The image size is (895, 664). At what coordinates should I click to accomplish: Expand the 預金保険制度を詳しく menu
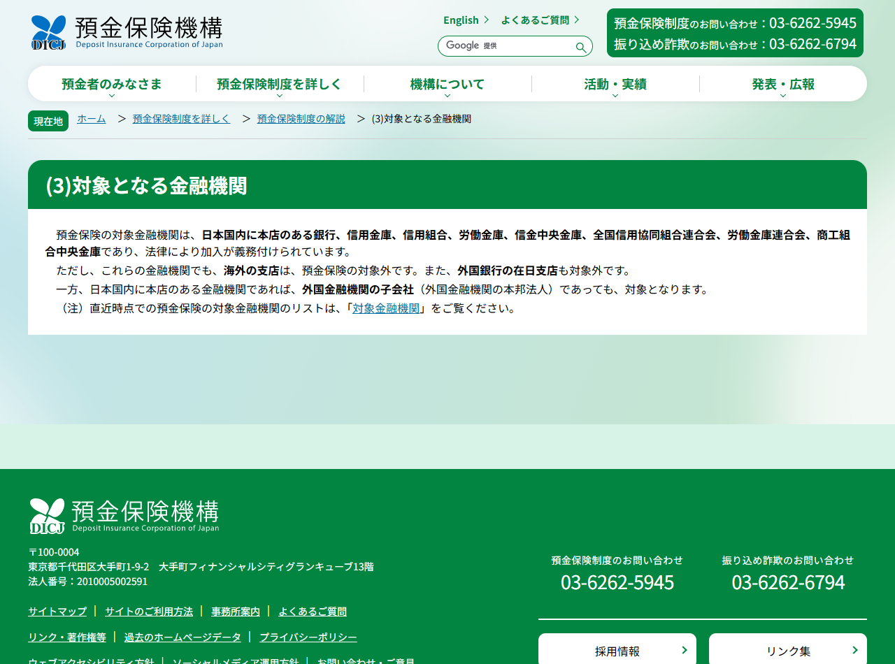[280, 84]
